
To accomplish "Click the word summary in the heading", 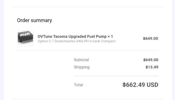I will click(41, 21).
